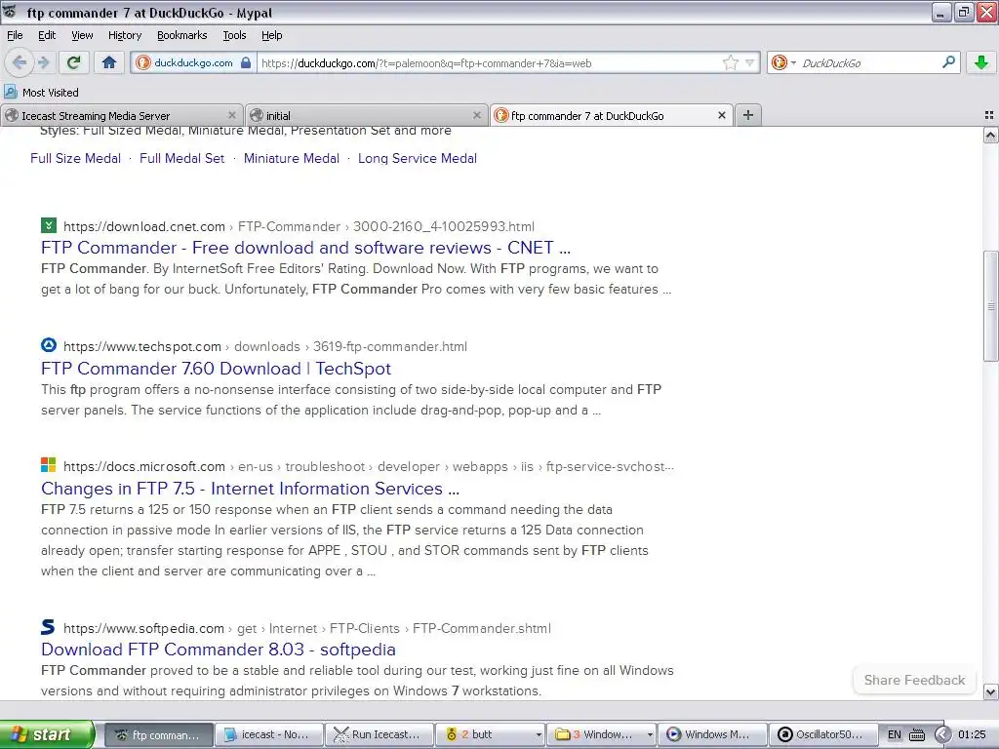This screenshot has height=749, width=999.
Task: Open a new tab with plus button
Action: click(x=748, y=115)
